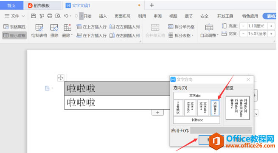Click the height field showing 1.10厘米
The image size is (278, 153).
257,26
